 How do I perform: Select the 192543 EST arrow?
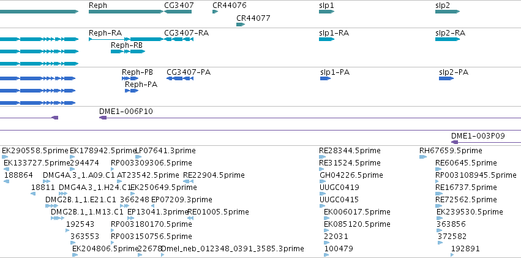click(68, 230)
